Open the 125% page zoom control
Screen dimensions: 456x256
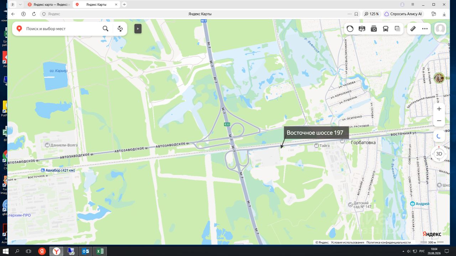[372, 14]
